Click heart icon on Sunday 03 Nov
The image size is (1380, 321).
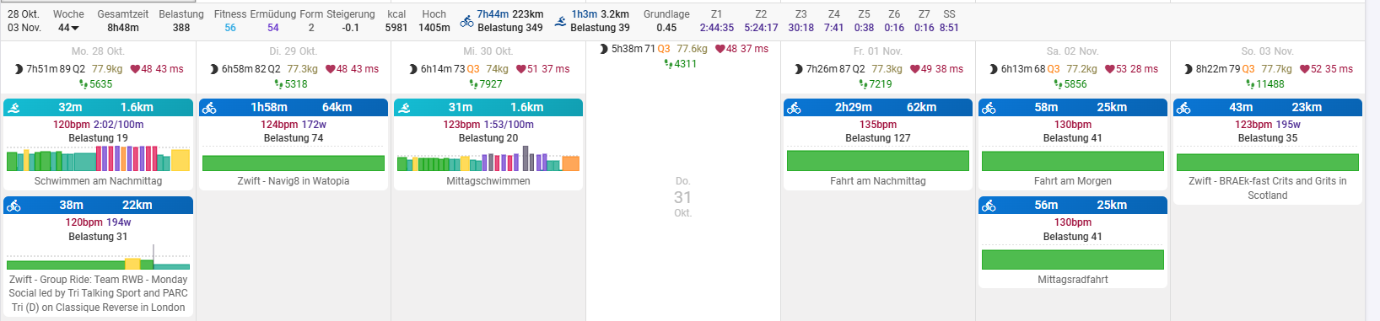[x=1305, y=69]
